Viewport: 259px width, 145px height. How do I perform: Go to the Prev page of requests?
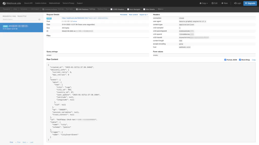[18, 142]
